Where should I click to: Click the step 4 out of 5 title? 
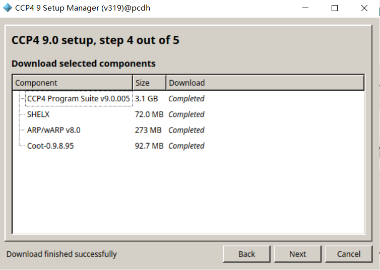(95, 40)
